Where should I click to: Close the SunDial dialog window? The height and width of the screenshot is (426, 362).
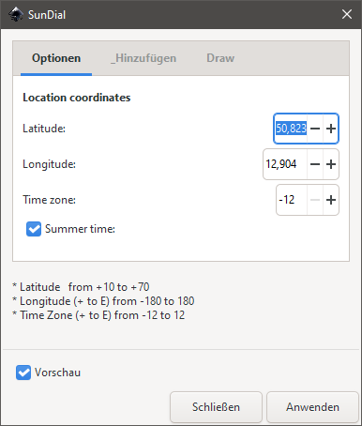pyautogui.click(x=347, y=14)
